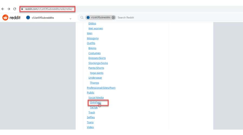The width and height of the screenshot is (243, 135).
Task: Open the Professional/Sites/Porn link
Action: pos(101,88)
